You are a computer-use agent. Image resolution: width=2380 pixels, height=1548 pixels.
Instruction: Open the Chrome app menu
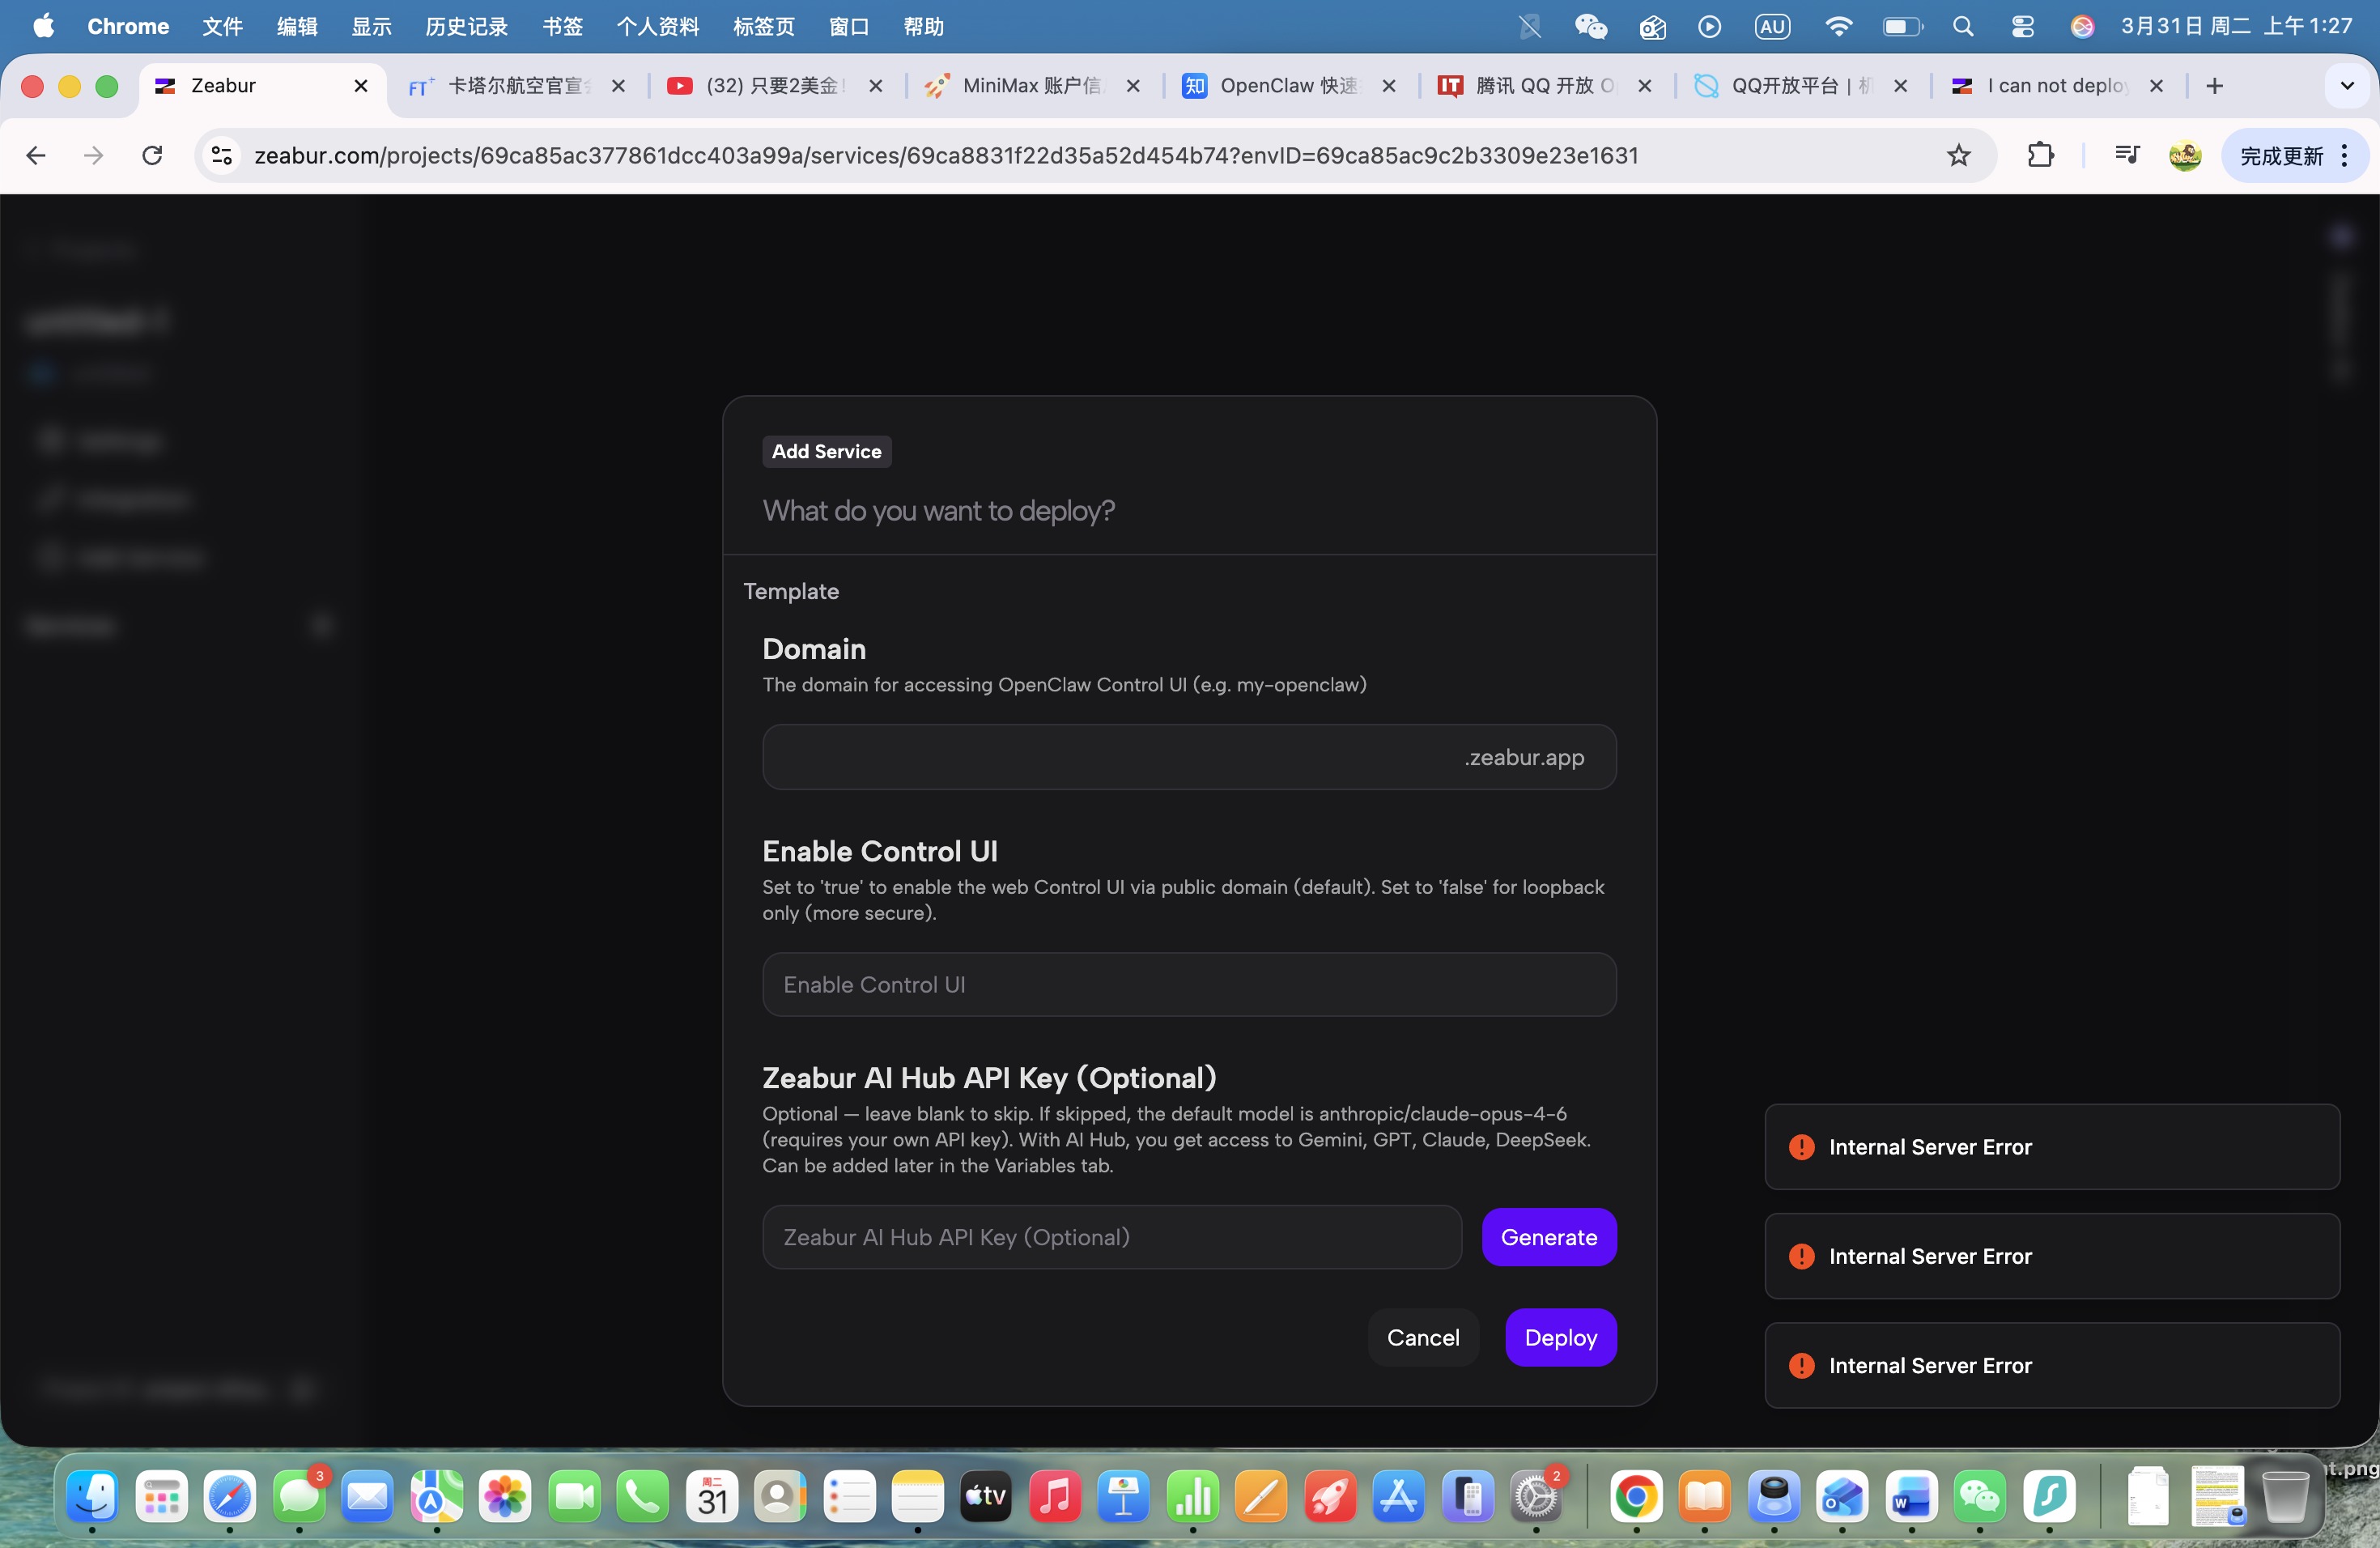point(128,26)
